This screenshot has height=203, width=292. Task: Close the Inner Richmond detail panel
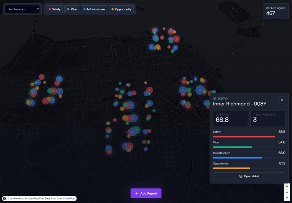(282, 100)
